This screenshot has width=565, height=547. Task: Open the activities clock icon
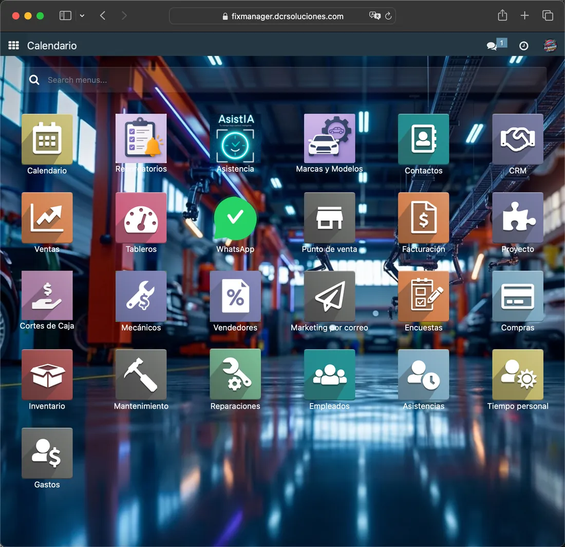[x=523, y=46]
